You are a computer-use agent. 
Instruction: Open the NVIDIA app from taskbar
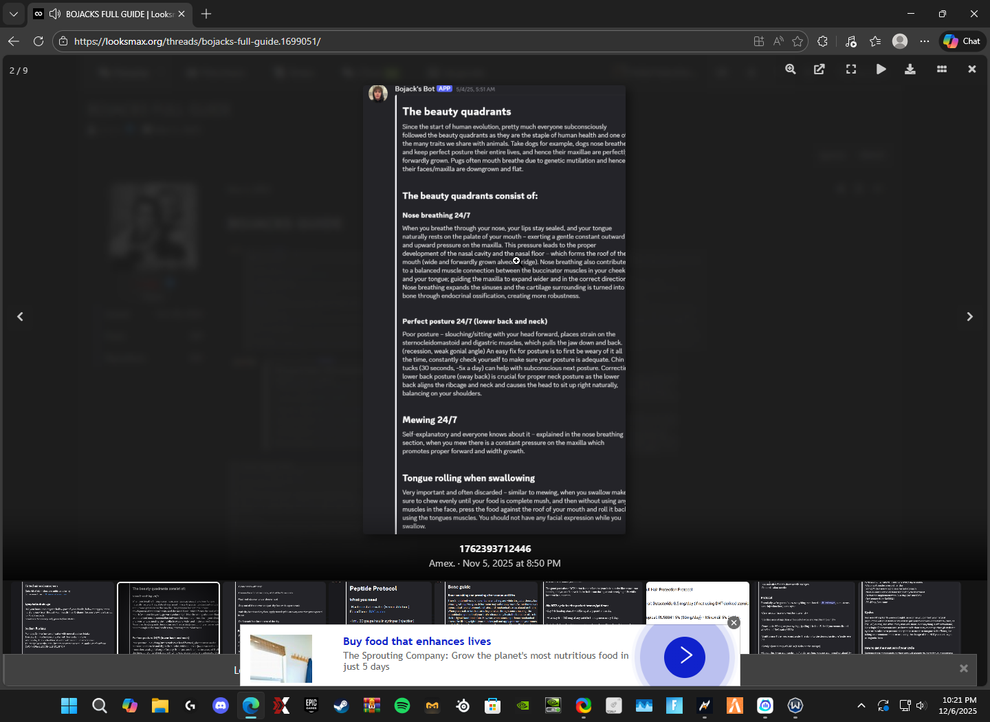pos(523,705)
